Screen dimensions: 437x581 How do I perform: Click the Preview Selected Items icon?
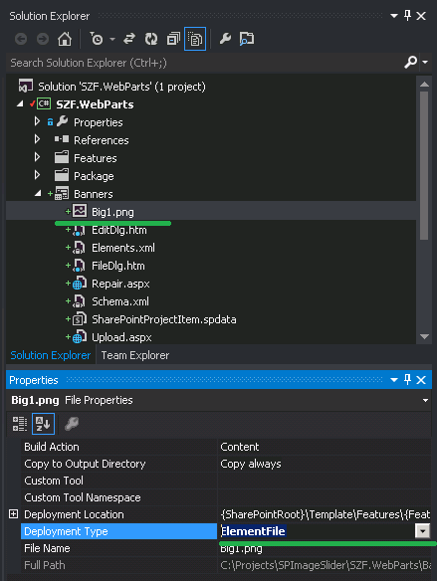point(247,39)
